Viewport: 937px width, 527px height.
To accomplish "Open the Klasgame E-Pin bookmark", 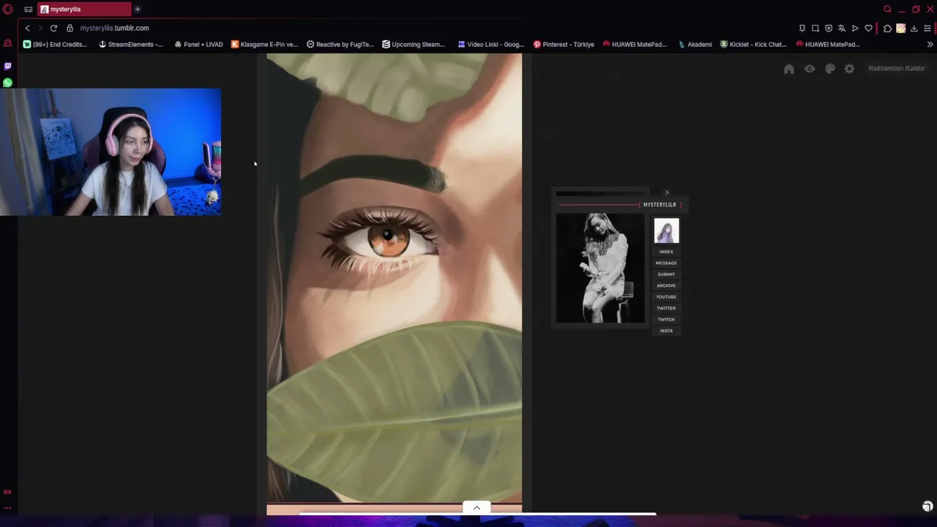I will (264, 44).
